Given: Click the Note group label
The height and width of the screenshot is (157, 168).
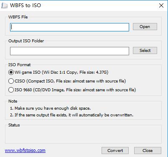Looking at the screenshot, I should click(x=13, y=101).
